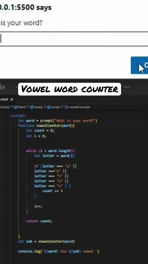Click the 'let i = 0;' line
Screen dimensions: 148x264
pos(36,136)
